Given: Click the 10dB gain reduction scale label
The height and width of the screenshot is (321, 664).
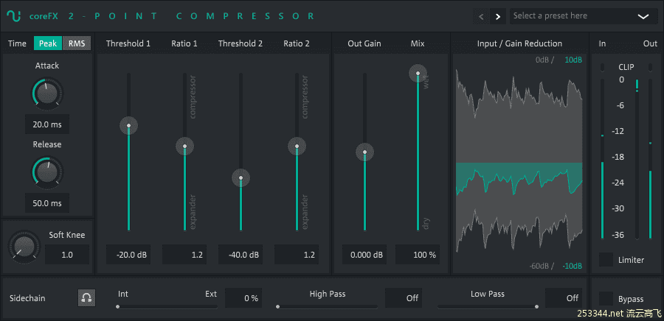Looking at the screenshot, I should (x=573, y=60).
